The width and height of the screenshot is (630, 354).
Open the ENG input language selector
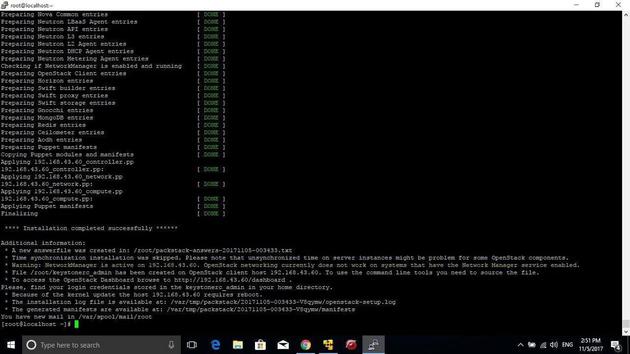567,345
